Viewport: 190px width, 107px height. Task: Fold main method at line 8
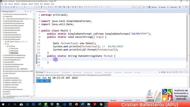(x=41, y=37)
